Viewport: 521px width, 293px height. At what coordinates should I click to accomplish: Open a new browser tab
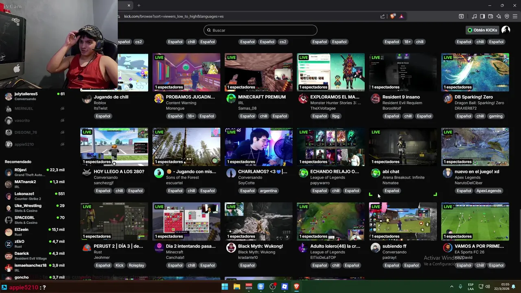click(139, 5)
